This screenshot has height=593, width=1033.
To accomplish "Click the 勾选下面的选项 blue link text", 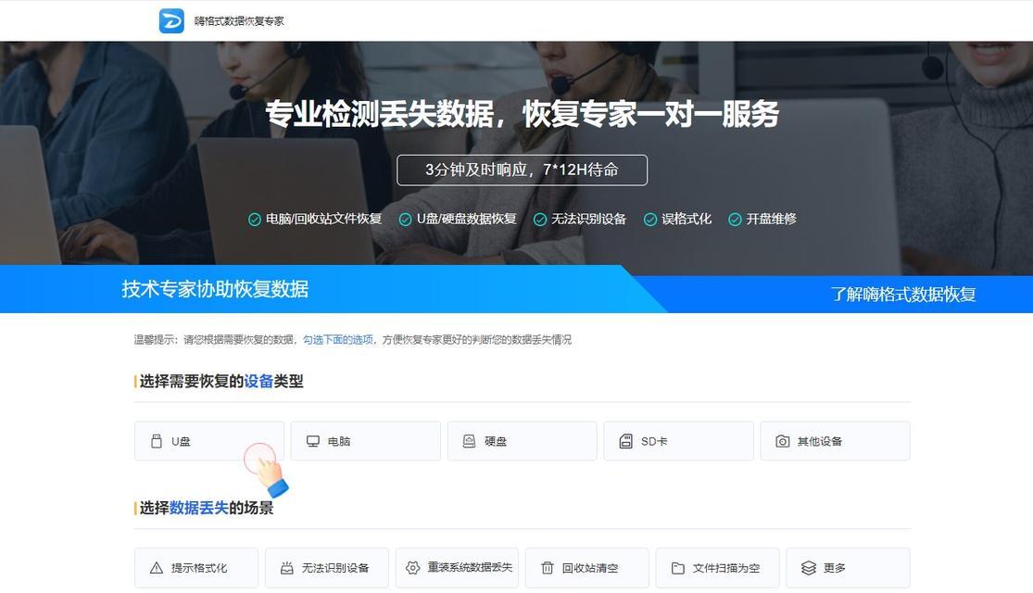I will tap(338, 339).
